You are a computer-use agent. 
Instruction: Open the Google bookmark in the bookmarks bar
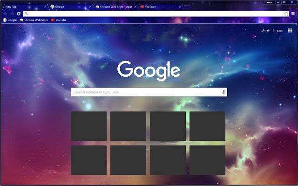tap(10, 20)
